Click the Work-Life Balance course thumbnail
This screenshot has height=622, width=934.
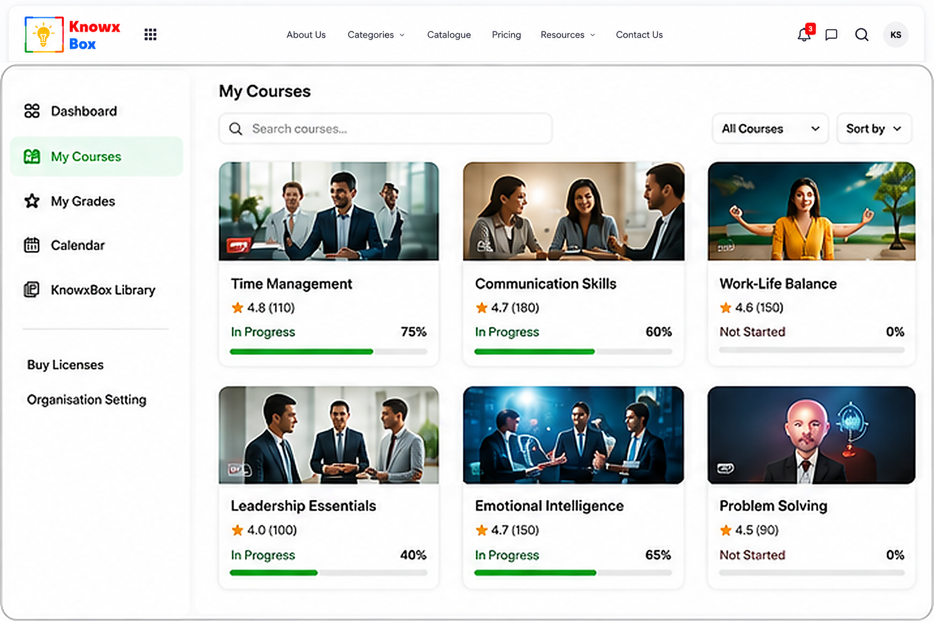(811, 211)
